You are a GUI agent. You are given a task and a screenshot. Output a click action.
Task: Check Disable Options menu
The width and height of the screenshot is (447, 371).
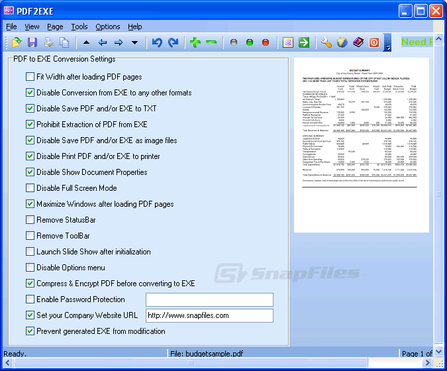[30, 268]
